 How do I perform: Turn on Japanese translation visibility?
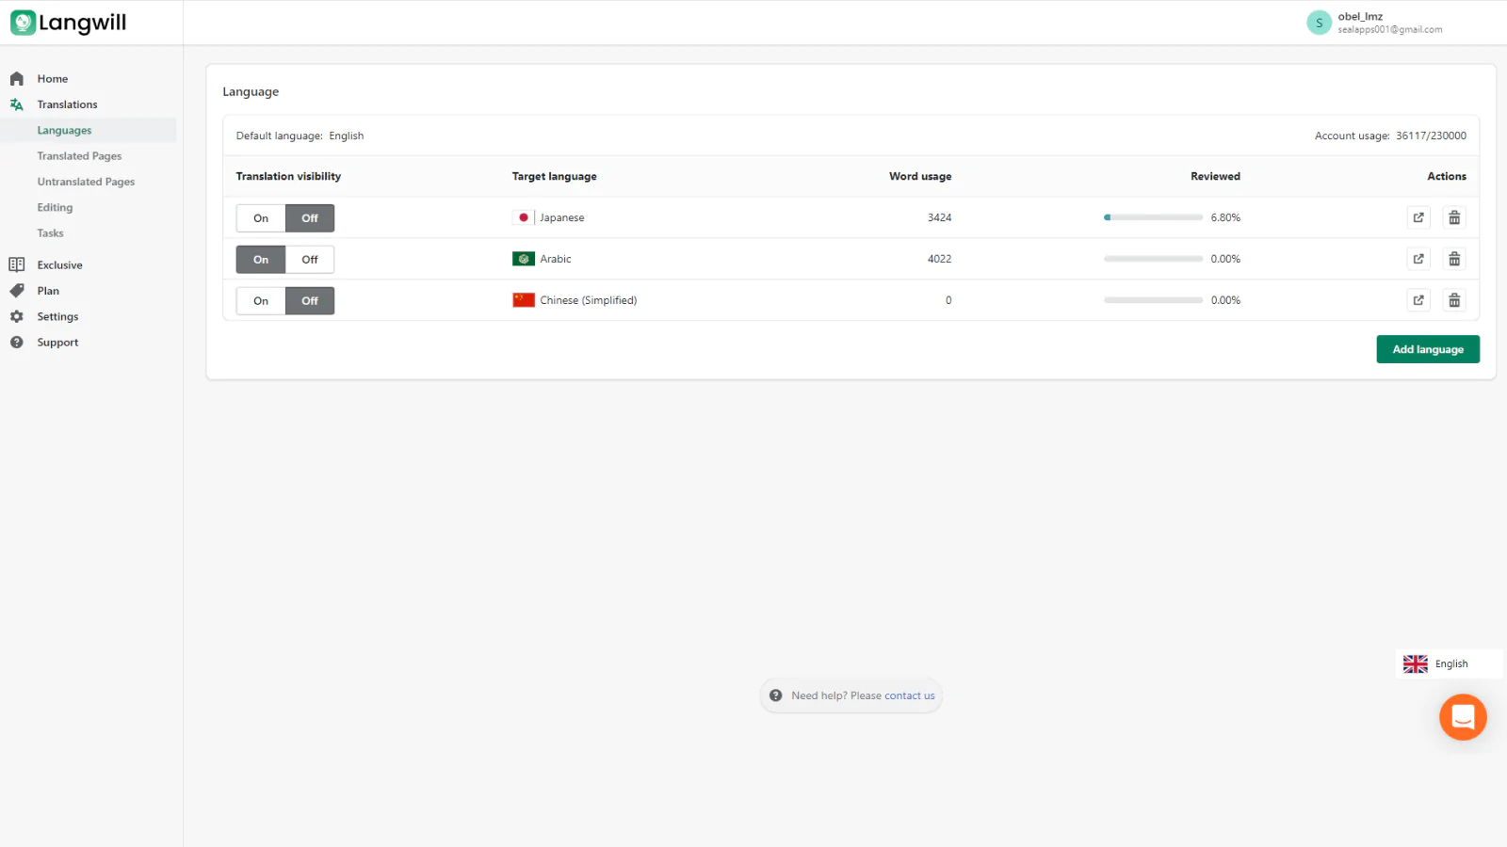point(261,218)
